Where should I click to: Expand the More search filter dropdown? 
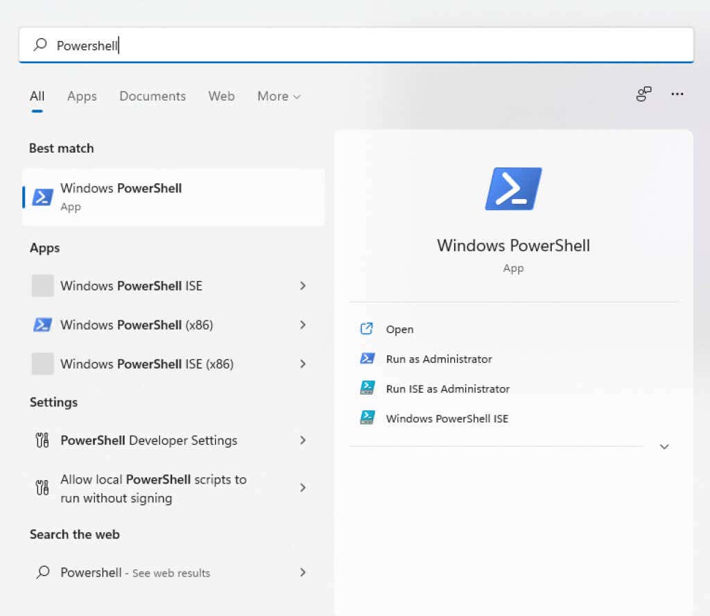(x=278, y=96)
